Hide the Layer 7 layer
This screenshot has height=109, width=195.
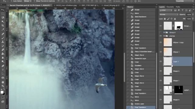tap(161, 61)
